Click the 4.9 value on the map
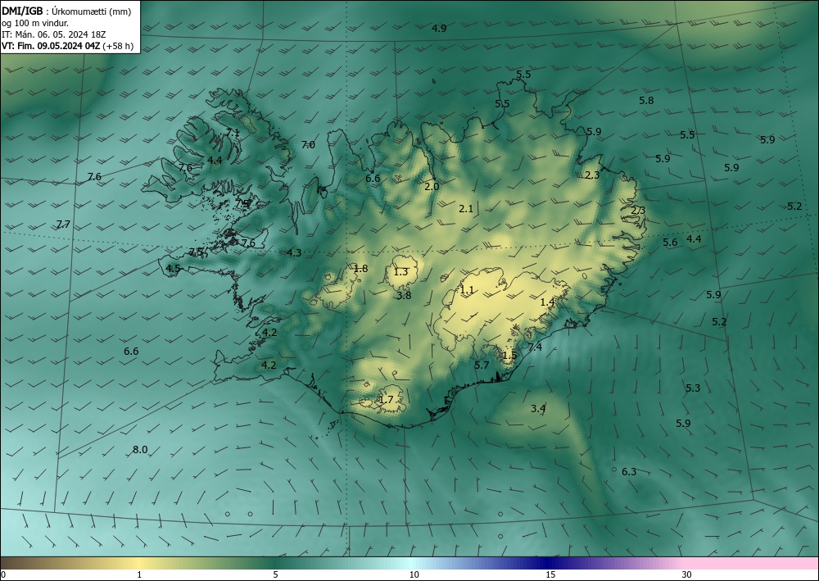 coord(439,28)
